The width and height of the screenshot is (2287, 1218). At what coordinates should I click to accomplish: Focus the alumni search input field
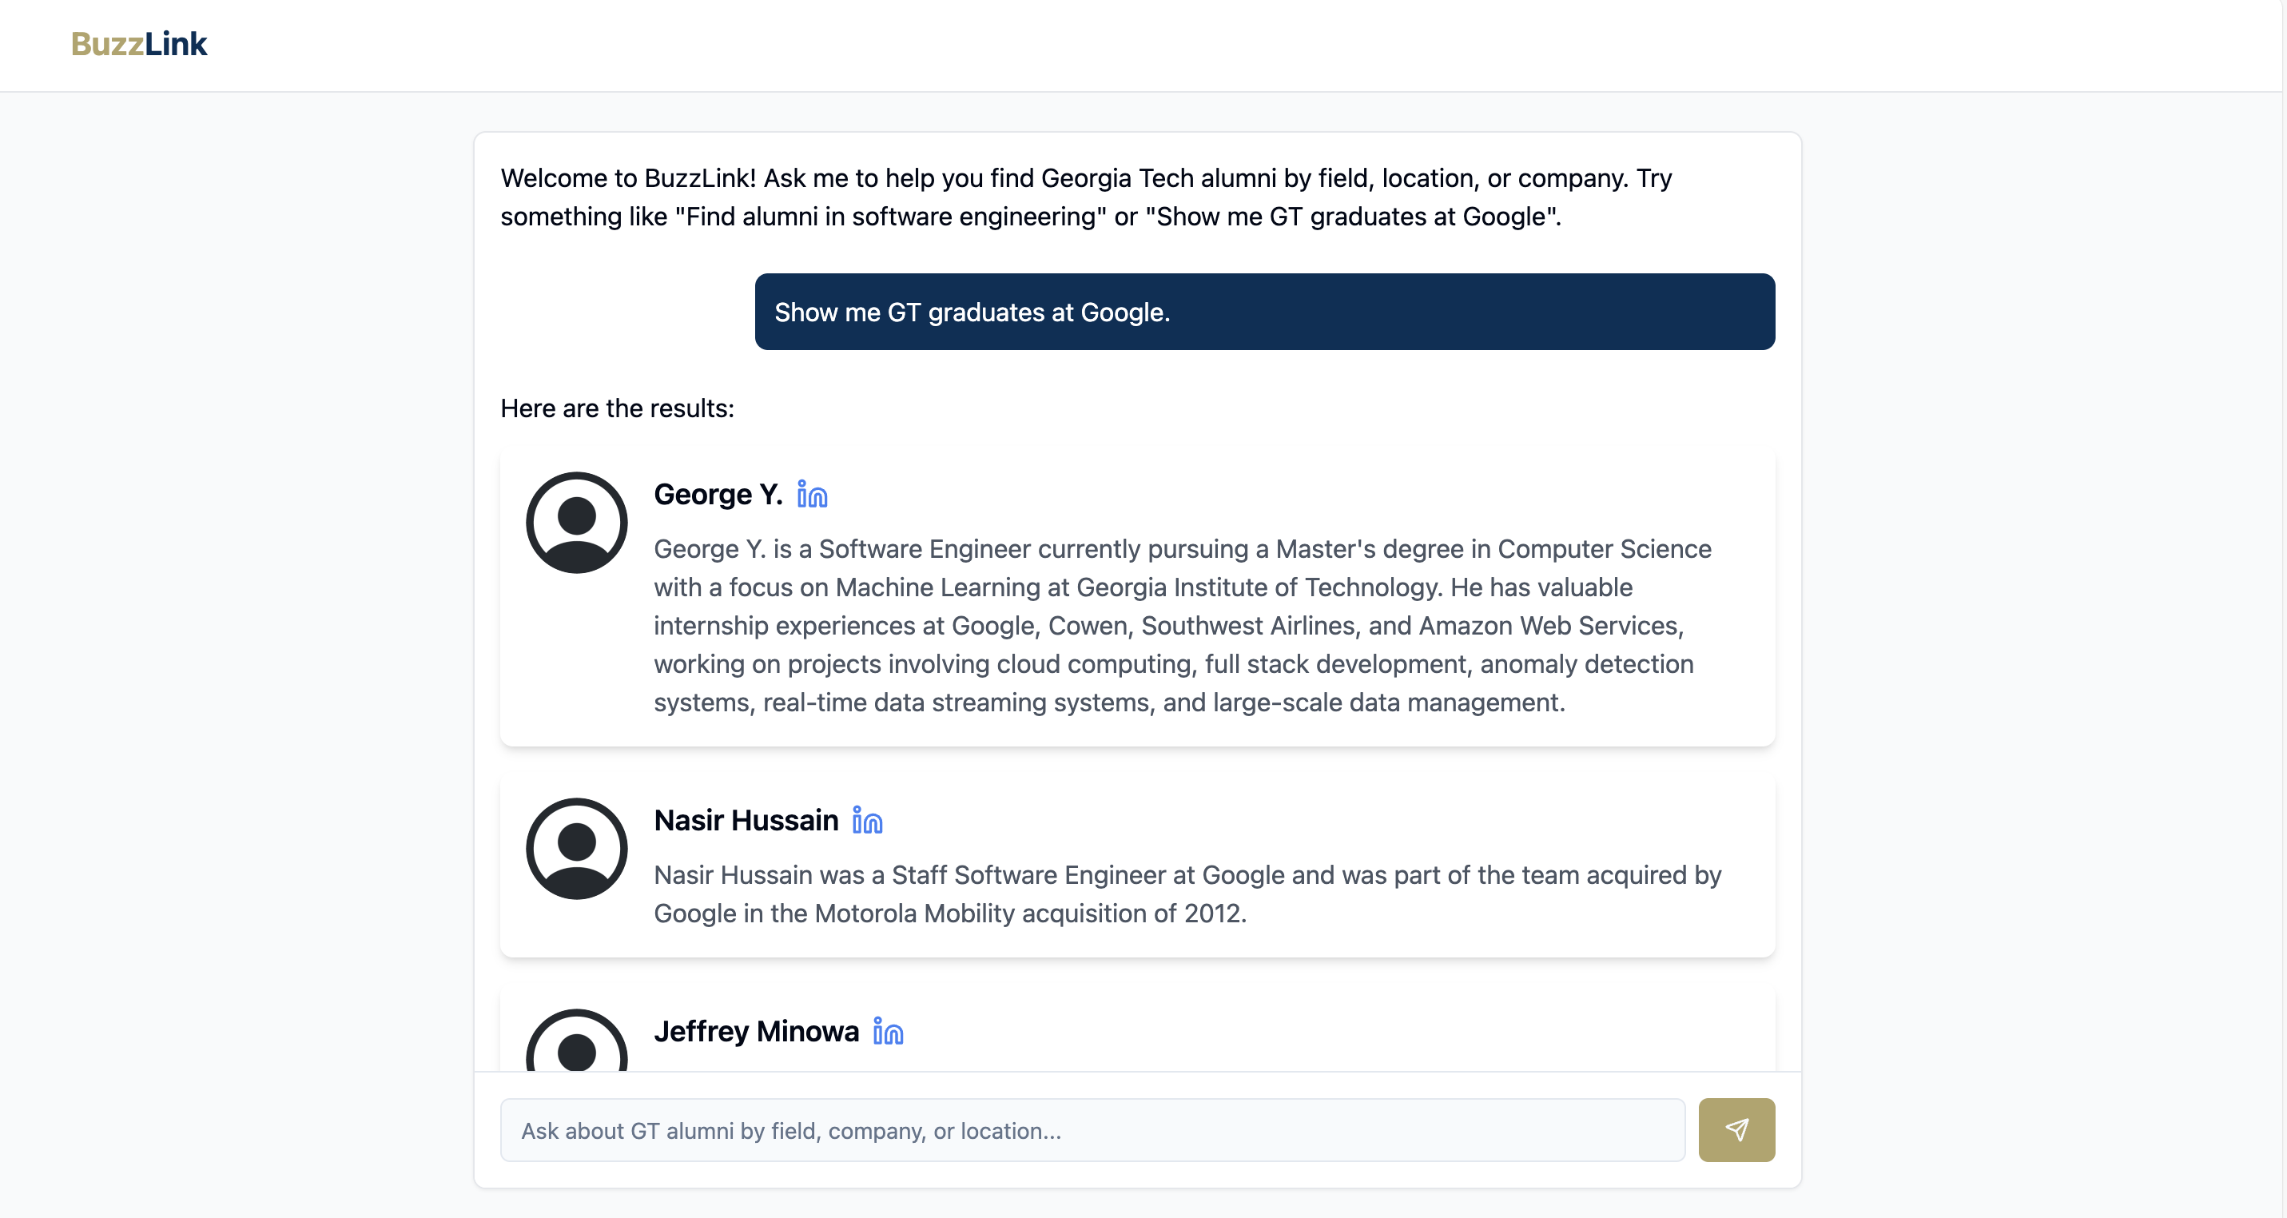tap(1092, 1130)
